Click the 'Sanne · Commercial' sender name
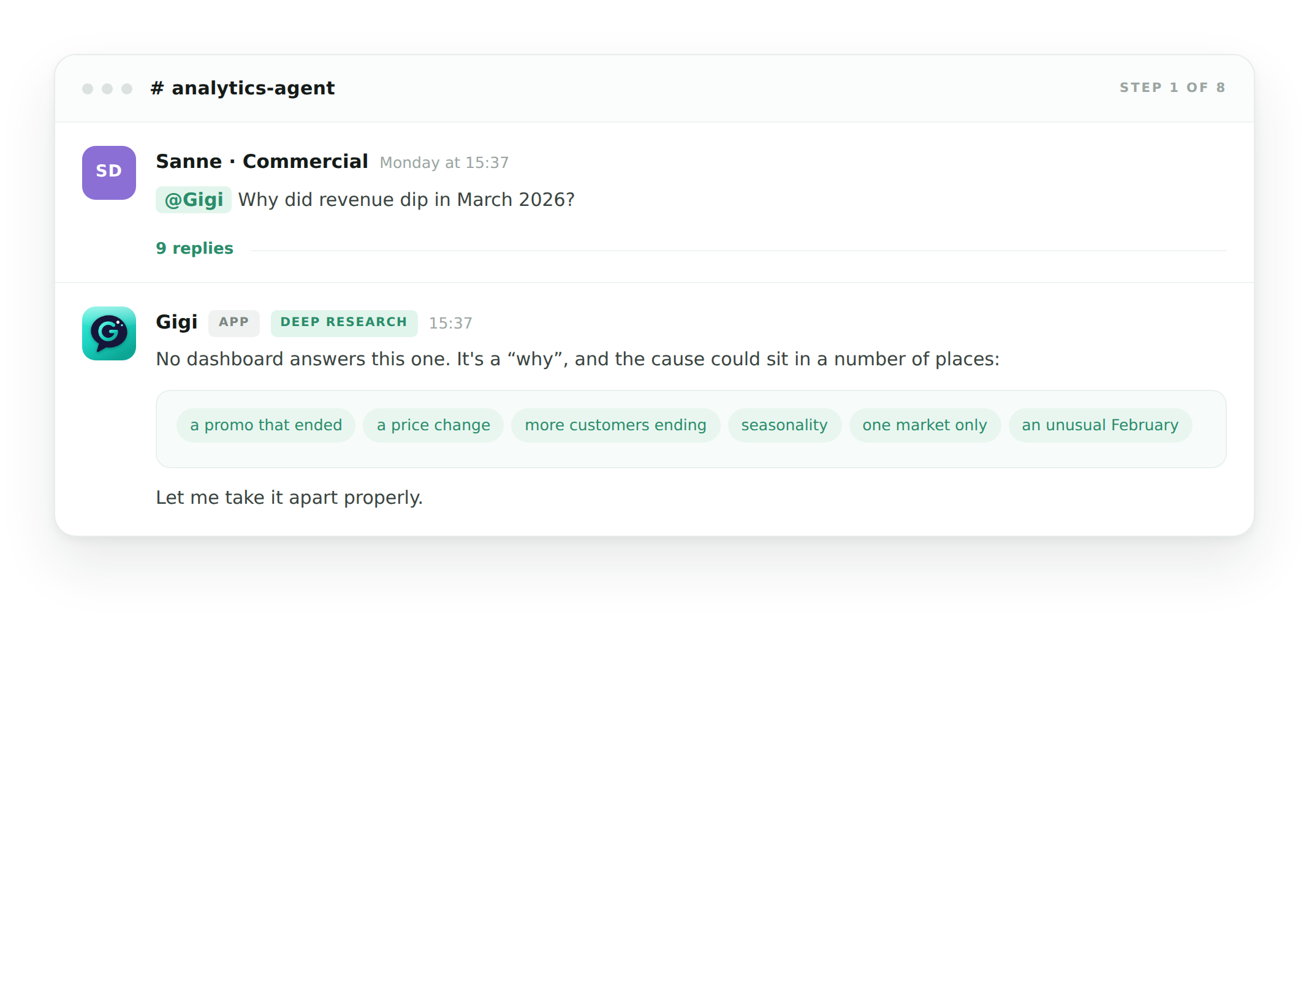 click(x=262, y=161)
